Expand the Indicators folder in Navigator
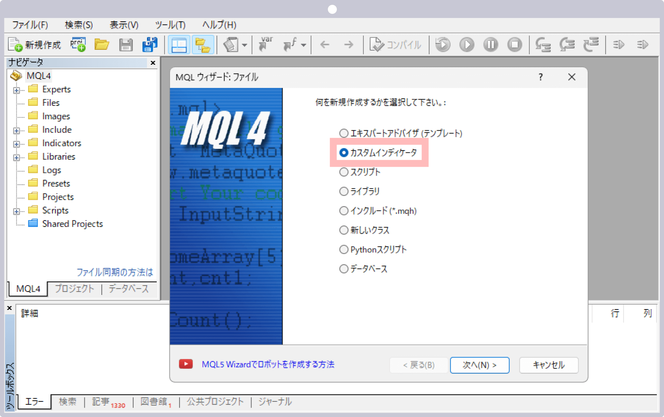Image resolution: width=664 pixels, height=417 pixels. click(16, 144)
